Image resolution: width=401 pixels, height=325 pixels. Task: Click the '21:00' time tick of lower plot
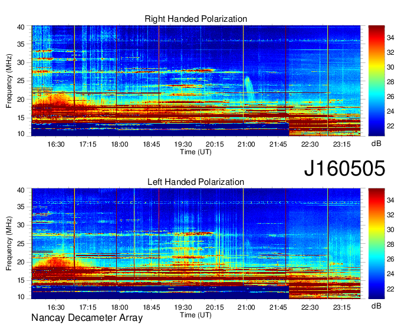tap(246, 307)
